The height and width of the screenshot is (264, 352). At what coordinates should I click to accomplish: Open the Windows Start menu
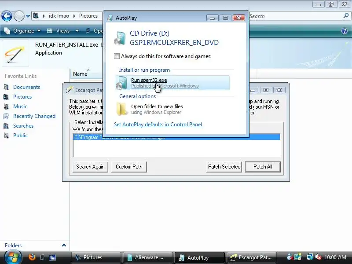coord(13,257)
